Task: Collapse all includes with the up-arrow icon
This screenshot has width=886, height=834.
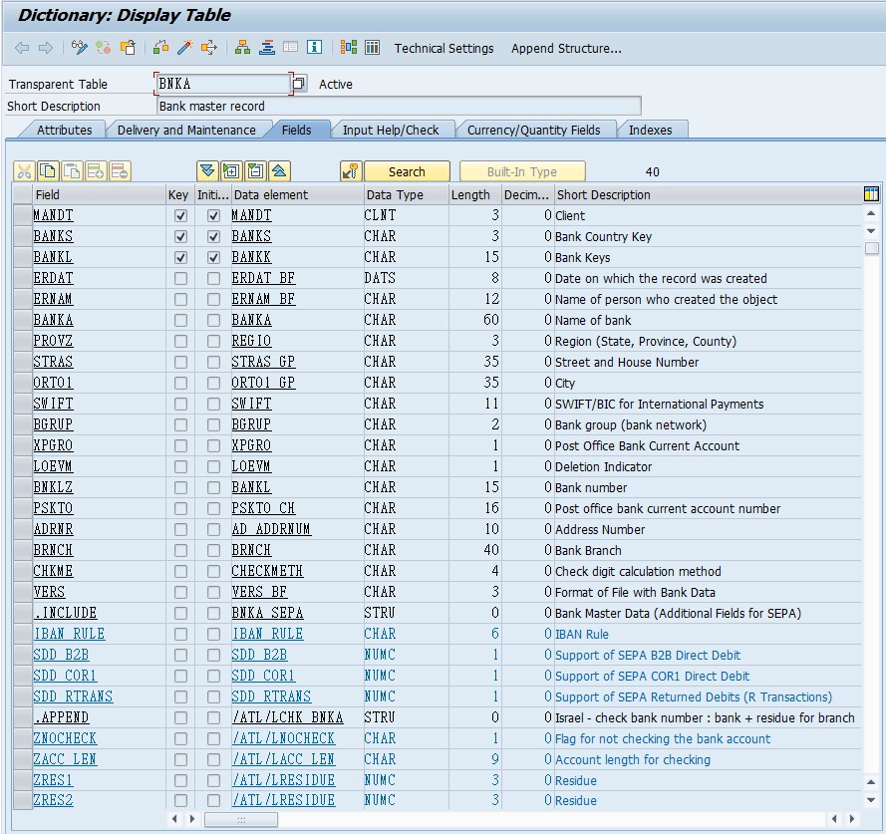Action: coord(279,170)
